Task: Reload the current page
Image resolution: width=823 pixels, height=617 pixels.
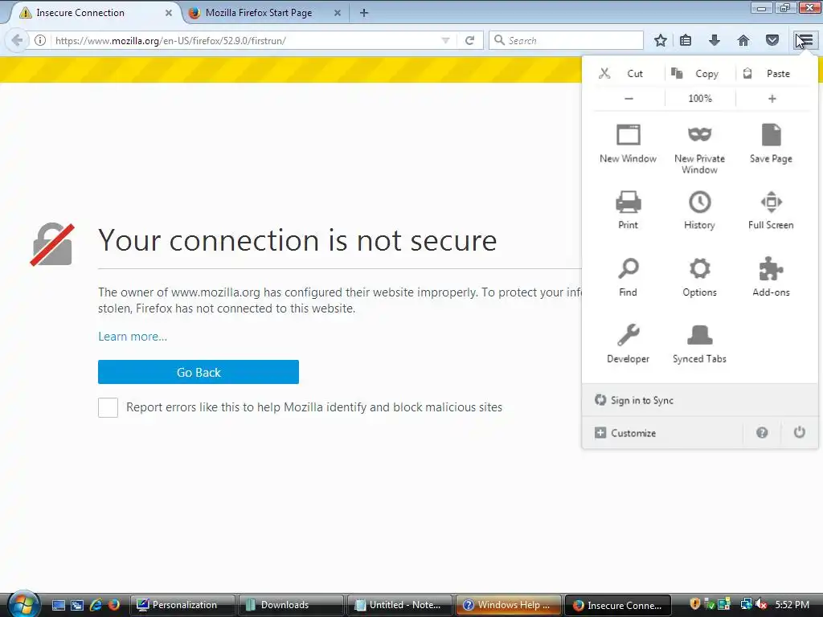Action: (469, 40)
